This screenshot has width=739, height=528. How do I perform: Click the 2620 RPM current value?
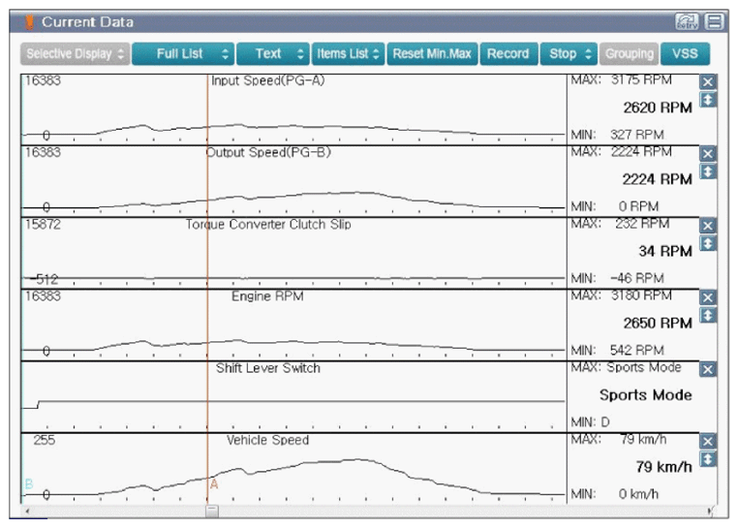tap(658, 108)
